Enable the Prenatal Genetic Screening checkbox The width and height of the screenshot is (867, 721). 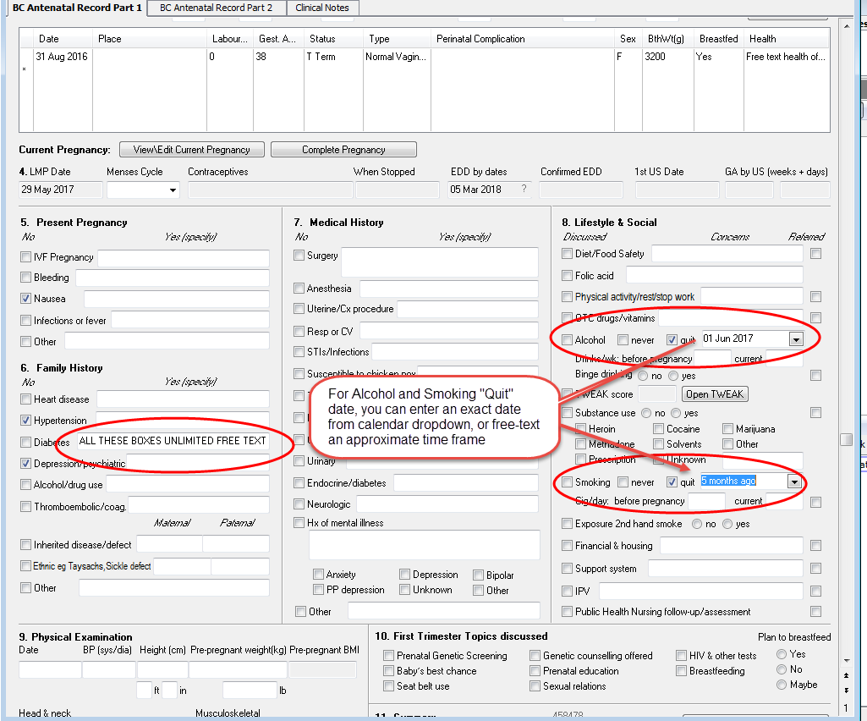(x=388, y=655)
